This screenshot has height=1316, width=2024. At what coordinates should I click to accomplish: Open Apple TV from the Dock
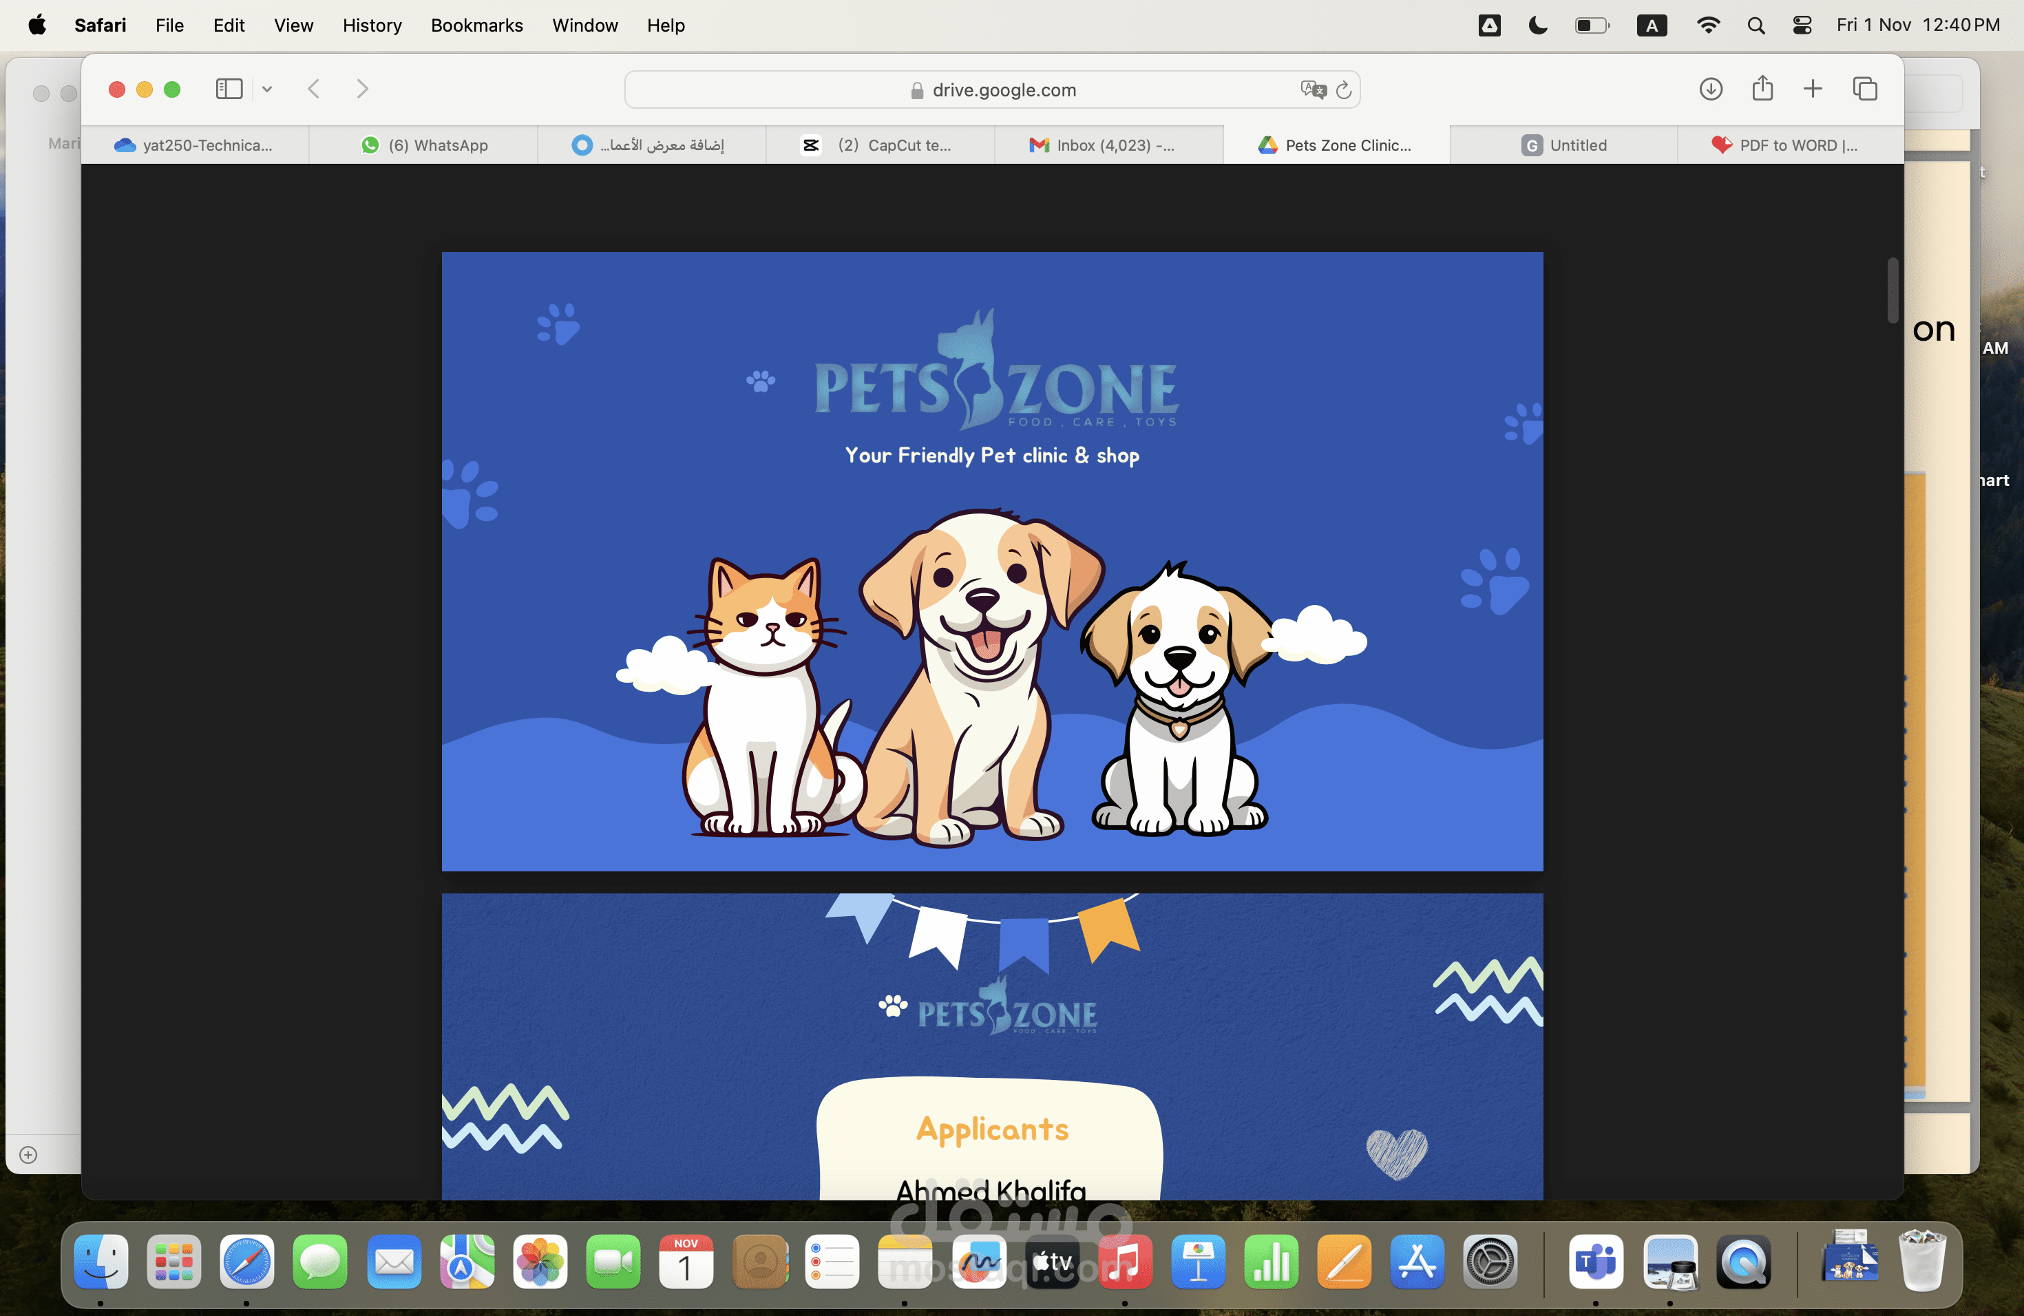(1052, 1262)
